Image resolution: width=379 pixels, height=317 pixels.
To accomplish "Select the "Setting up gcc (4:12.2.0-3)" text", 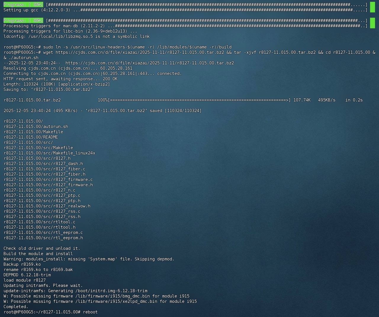I will 37,10.
